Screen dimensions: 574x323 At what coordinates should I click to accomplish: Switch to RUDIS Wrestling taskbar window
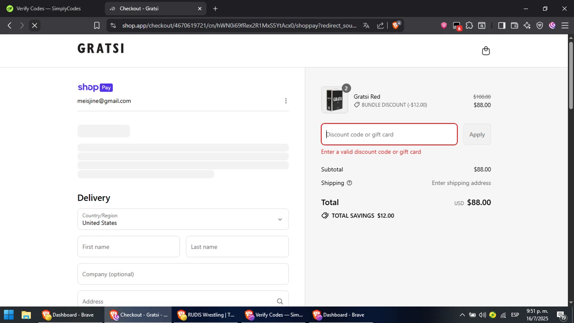205,315
